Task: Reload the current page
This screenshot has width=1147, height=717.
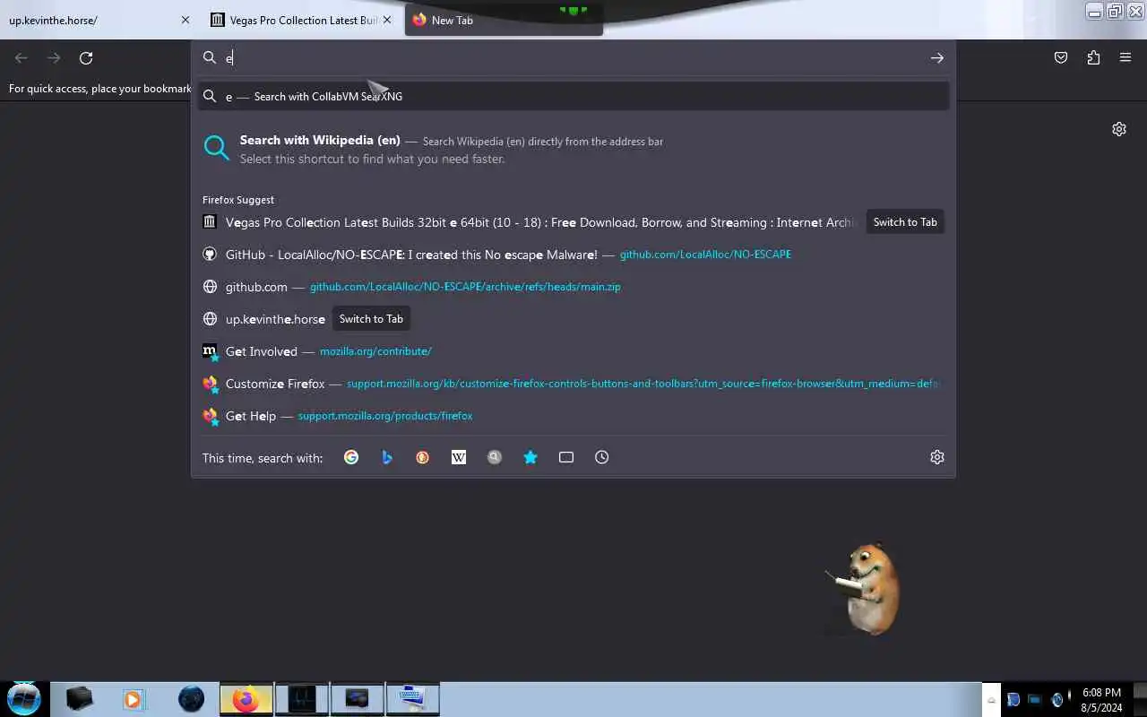Action: pyautogui.click(x=86, y=57)
